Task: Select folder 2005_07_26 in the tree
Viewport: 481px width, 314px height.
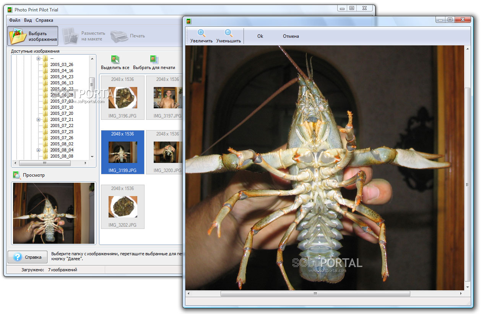Action: pyautogui.click(x=62, y=138)
